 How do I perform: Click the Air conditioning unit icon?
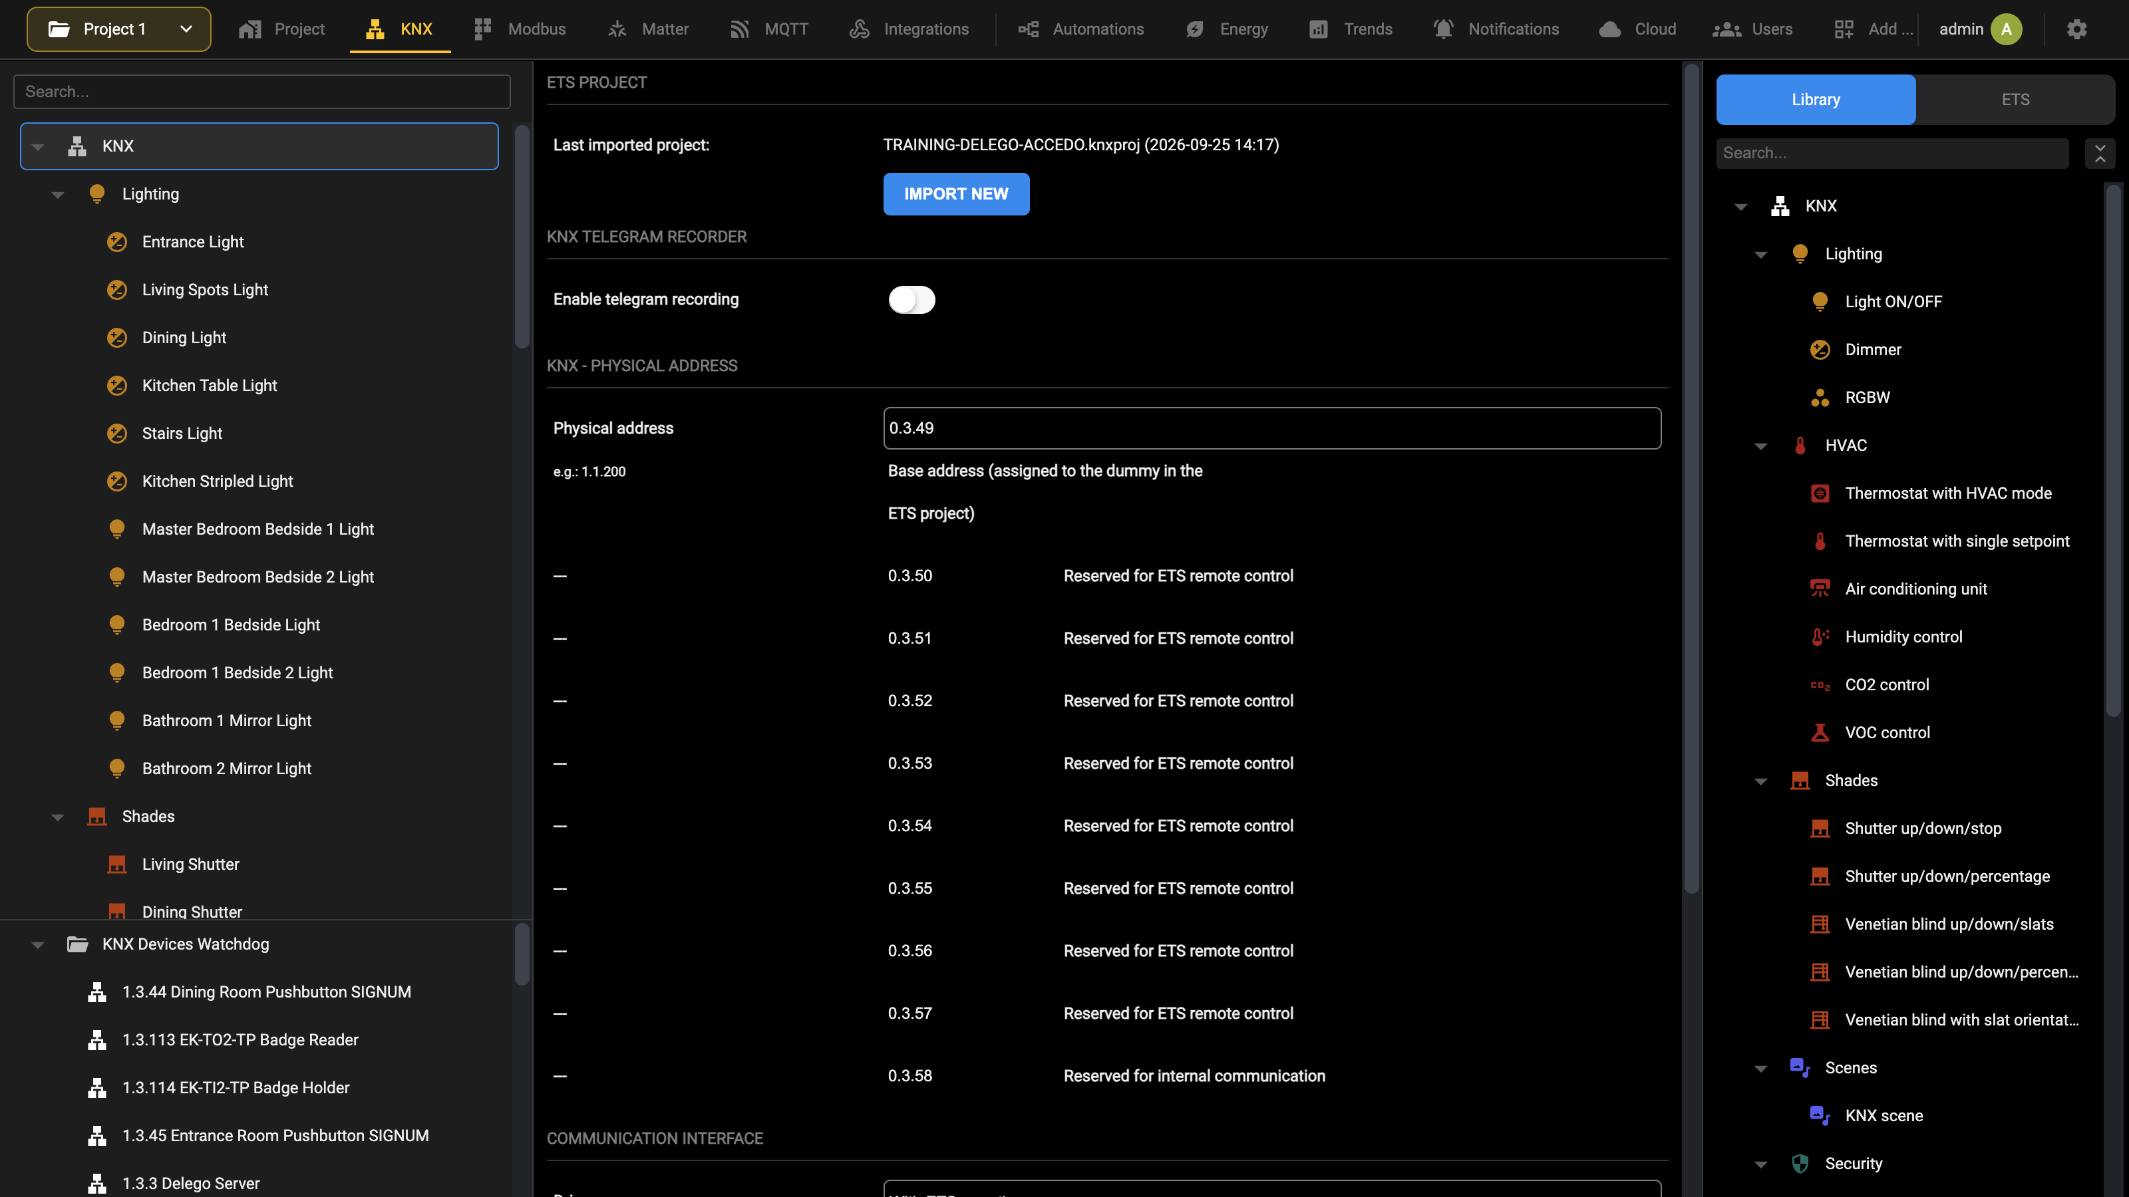point(1820,589)
